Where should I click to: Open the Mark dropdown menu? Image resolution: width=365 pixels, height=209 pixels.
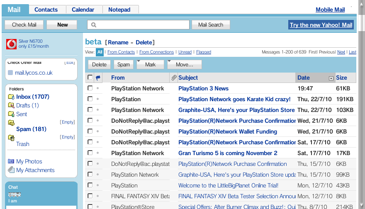coord(150,64)
